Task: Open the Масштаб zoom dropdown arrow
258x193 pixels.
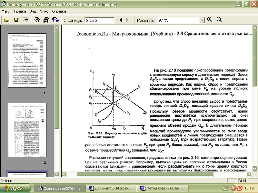Action: 202,20
